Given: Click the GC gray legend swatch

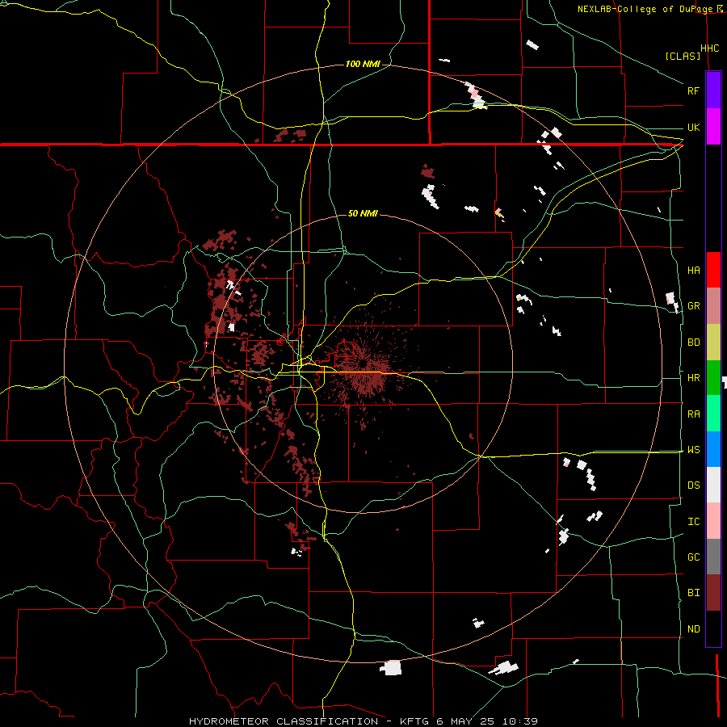Looking at the screenshot, I should (x=713, y=557).
